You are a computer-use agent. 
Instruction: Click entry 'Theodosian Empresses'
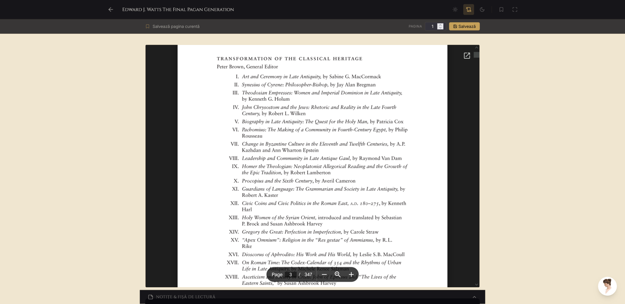tap(322, 96)
